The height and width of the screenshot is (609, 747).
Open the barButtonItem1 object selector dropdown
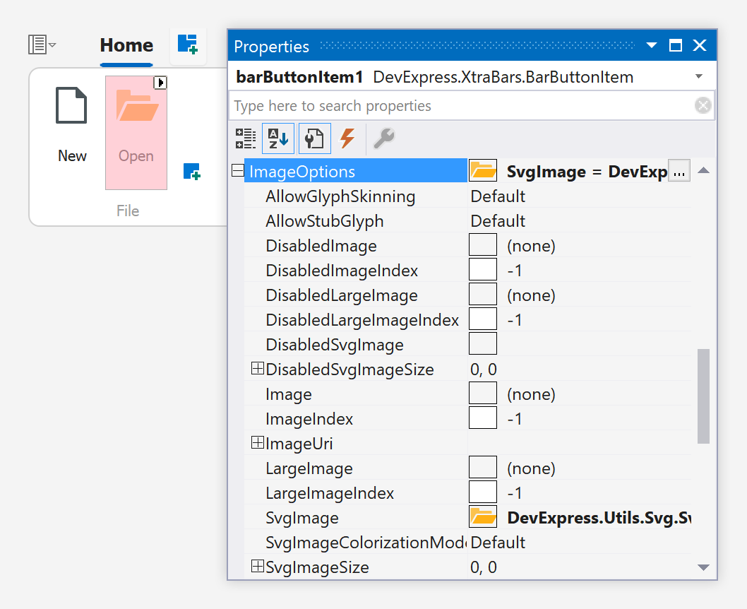click(x=699, y=77)
